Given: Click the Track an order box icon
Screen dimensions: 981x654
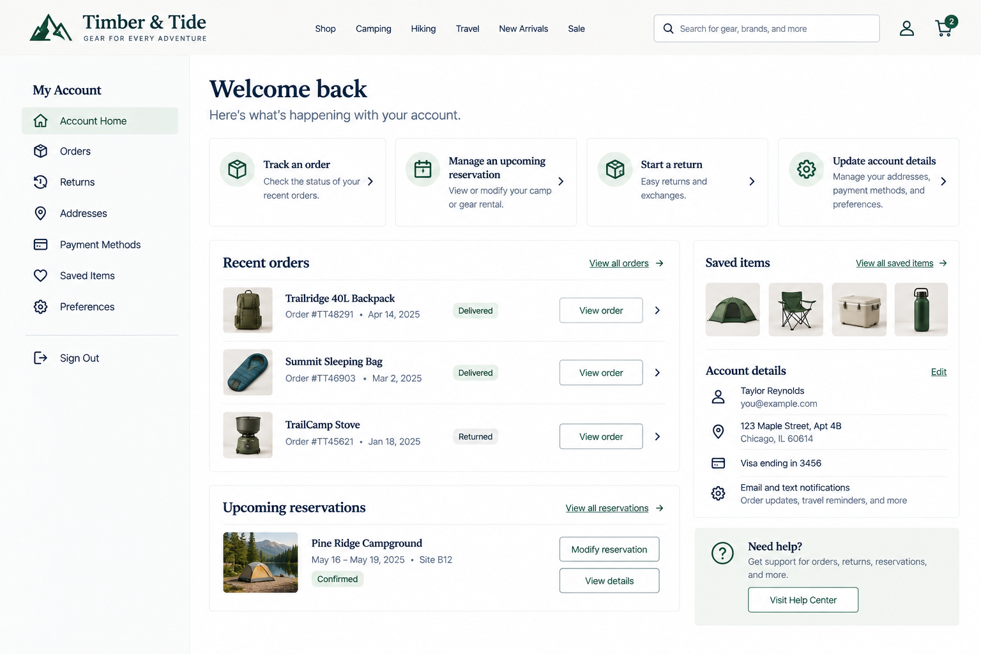Looking at the screenshot, I should (x=237, y=169).
